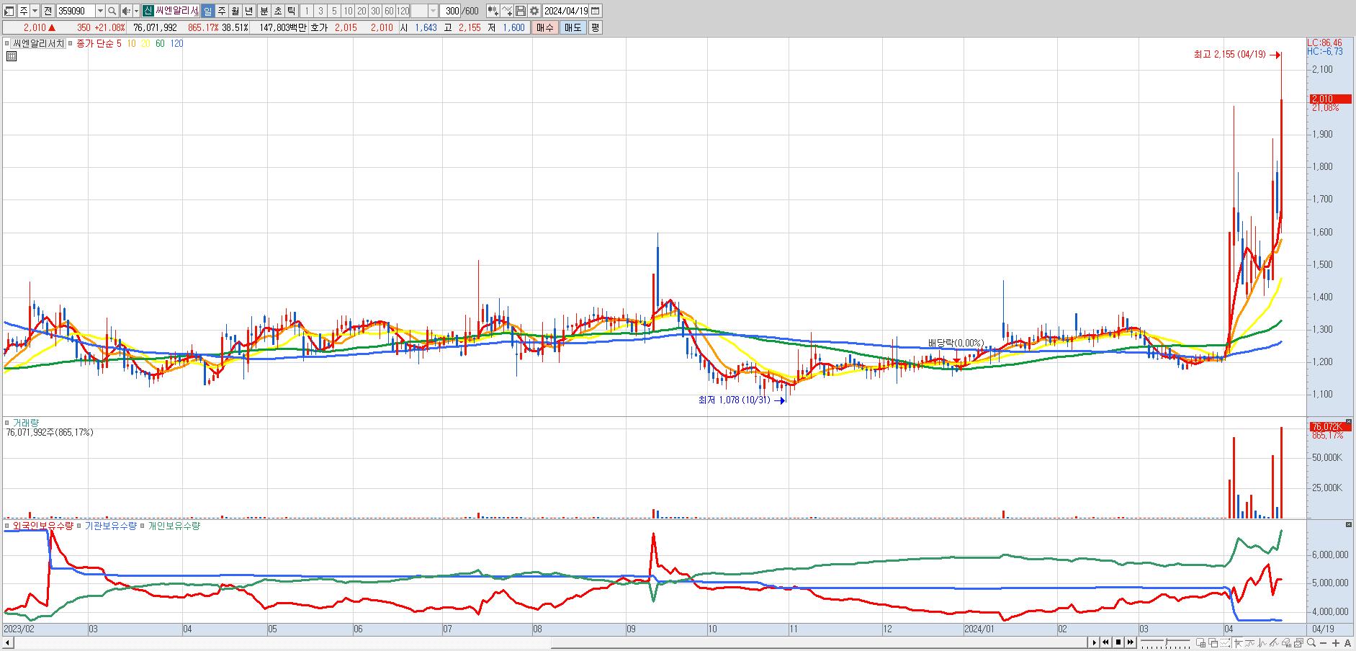Fast-forward chart replay
The width and height of the screenshot is (1356, 651).
click(x=1131, y=642)
